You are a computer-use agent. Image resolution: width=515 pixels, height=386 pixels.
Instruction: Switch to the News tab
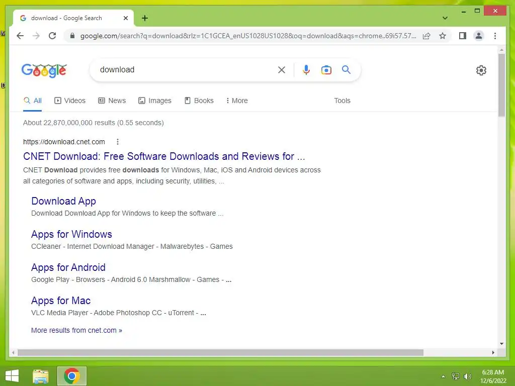[112, 101]
